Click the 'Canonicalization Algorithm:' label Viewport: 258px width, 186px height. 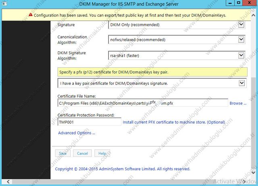(72, 40)
